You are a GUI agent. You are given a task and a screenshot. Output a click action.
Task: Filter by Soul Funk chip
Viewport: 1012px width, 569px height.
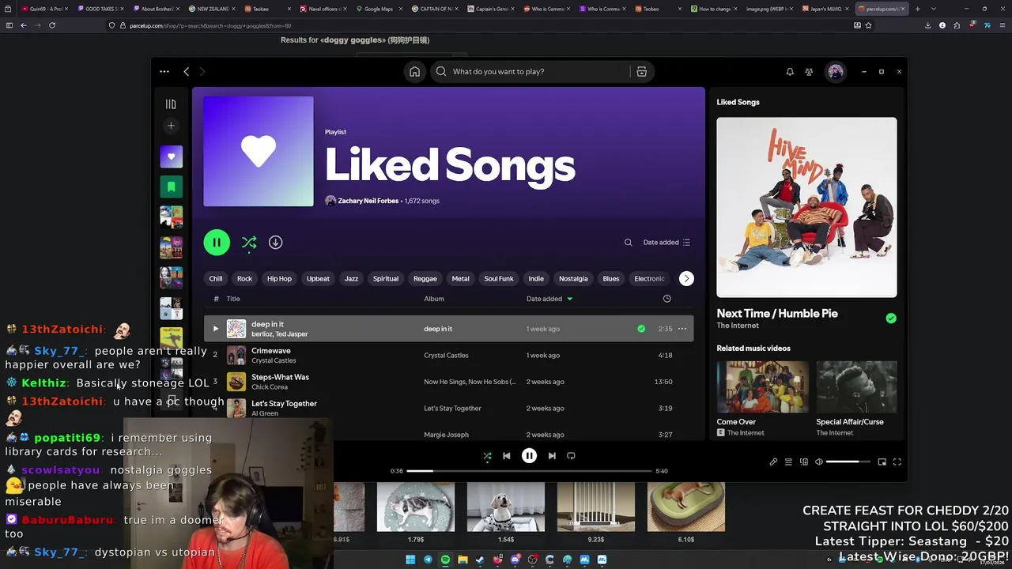499,278
